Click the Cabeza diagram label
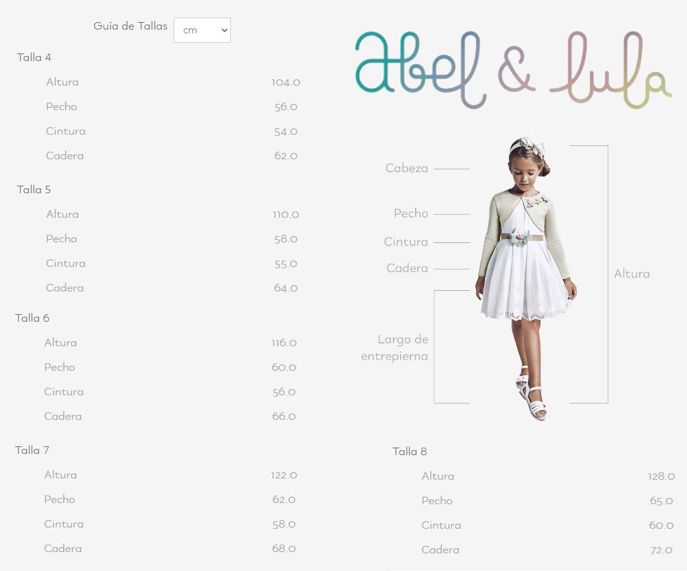This screenshot has width=687, height=571. (x=406, y=169)
